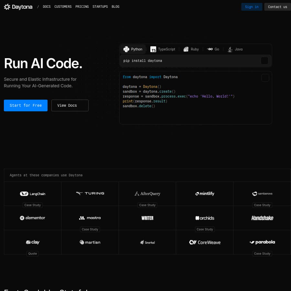Switch to the TypeScript code tab
The image size is (291, 291).
point(163,49)
